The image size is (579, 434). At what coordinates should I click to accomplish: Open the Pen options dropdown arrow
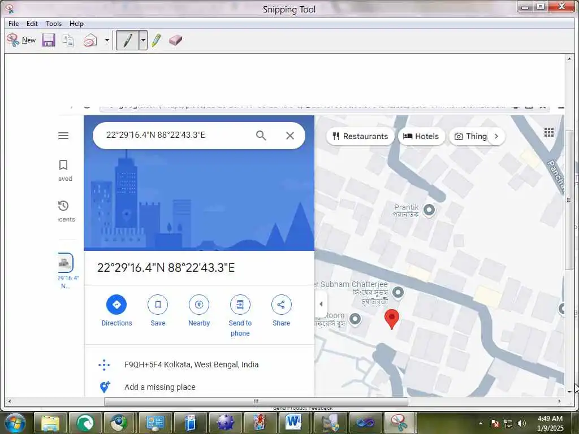point(143,40)
